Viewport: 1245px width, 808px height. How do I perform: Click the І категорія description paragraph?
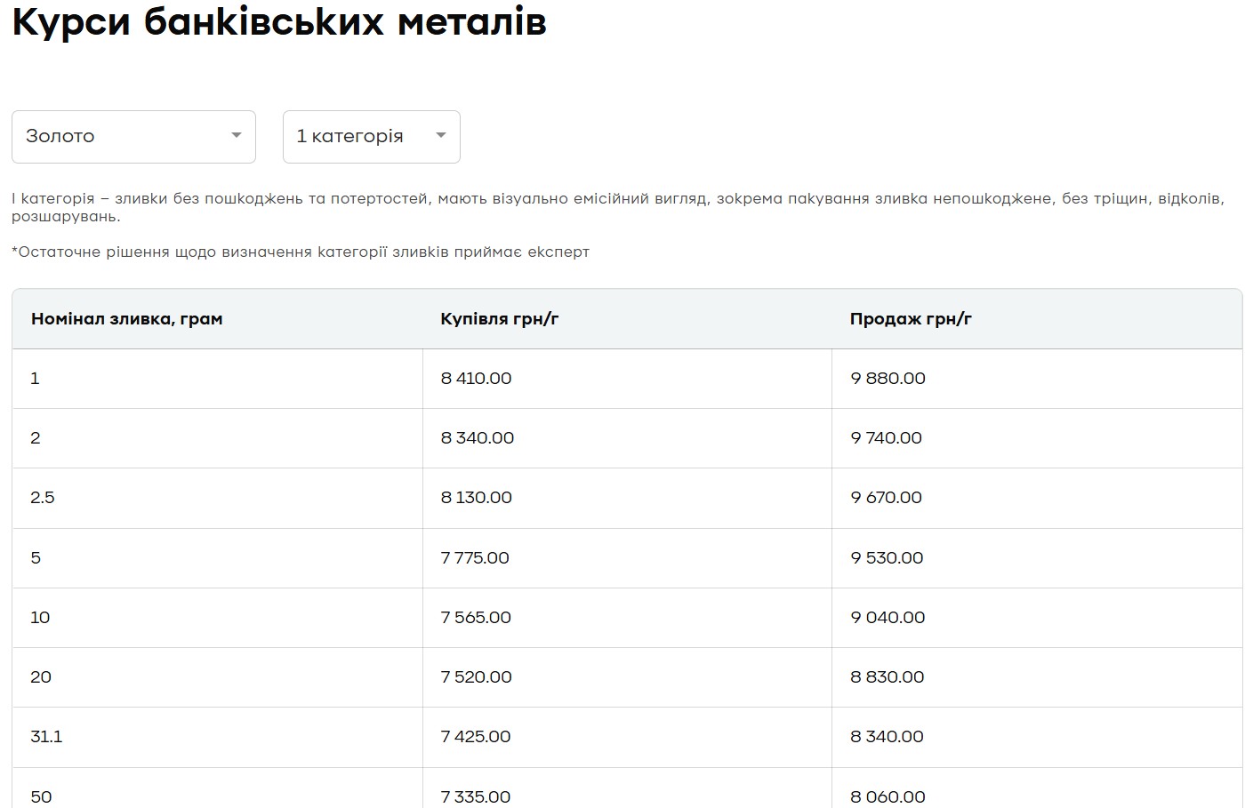618,207
